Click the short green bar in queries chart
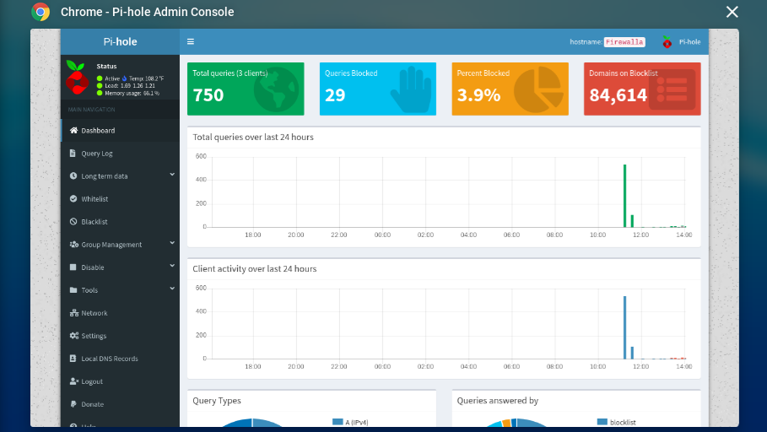This screenshot has width=767, height=432. click(633, 221)
